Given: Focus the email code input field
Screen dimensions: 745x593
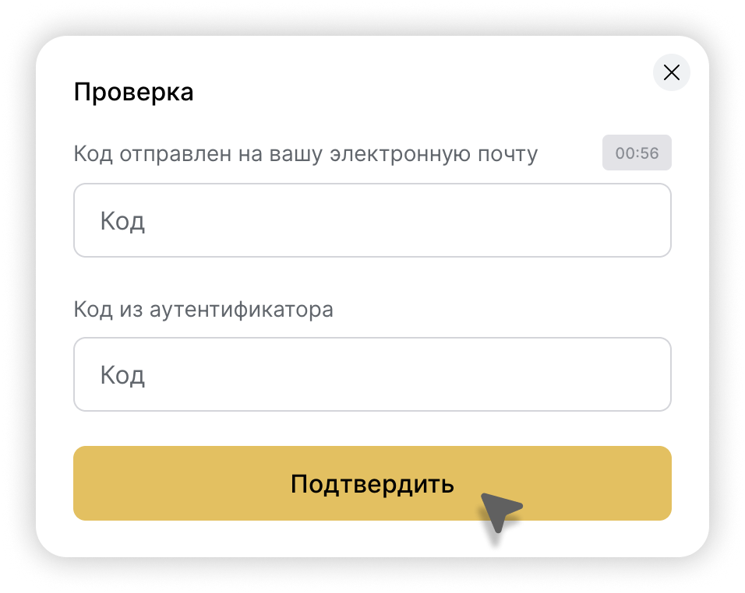Looking at the screenshot, I should (x=372, y=220).
